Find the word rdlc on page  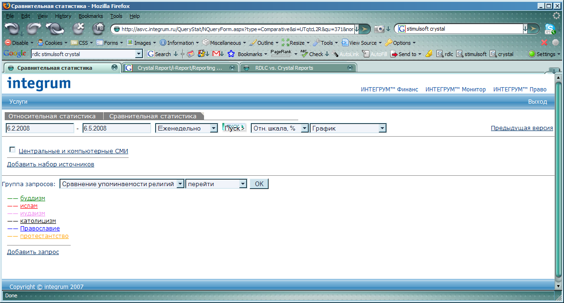click(x=445, y=54)
